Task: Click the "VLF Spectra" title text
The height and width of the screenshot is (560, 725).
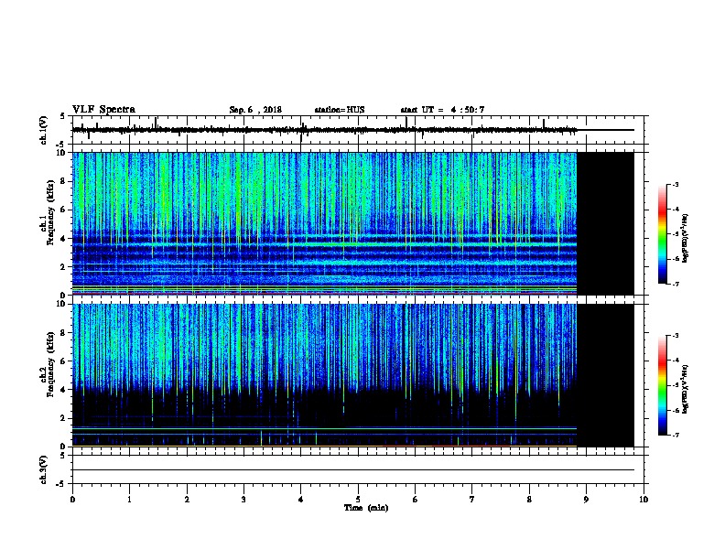Action: click(103, 110)
